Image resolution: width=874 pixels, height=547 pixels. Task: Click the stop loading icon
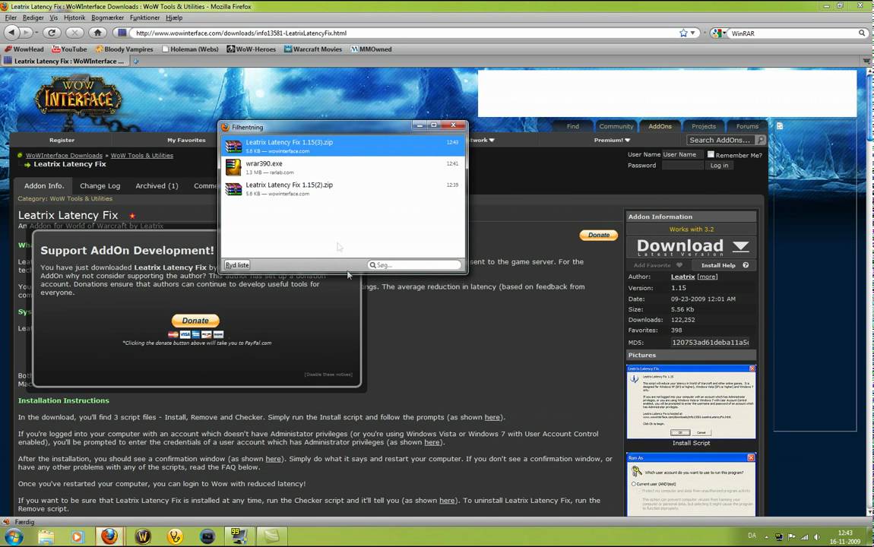pos(74,33)
